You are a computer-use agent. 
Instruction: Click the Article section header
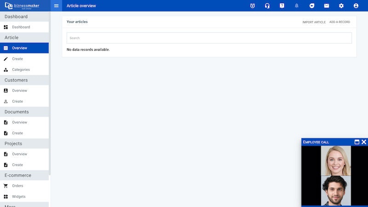(24, 38)
